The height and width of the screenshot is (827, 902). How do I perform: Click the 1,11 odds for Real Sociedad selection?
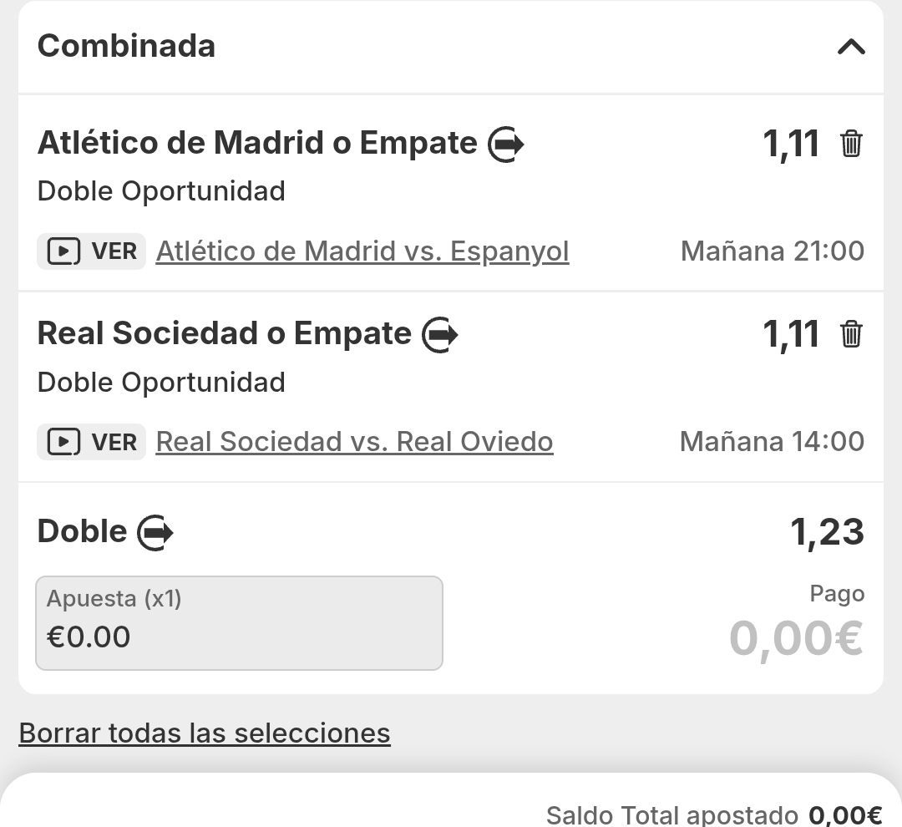791,334
